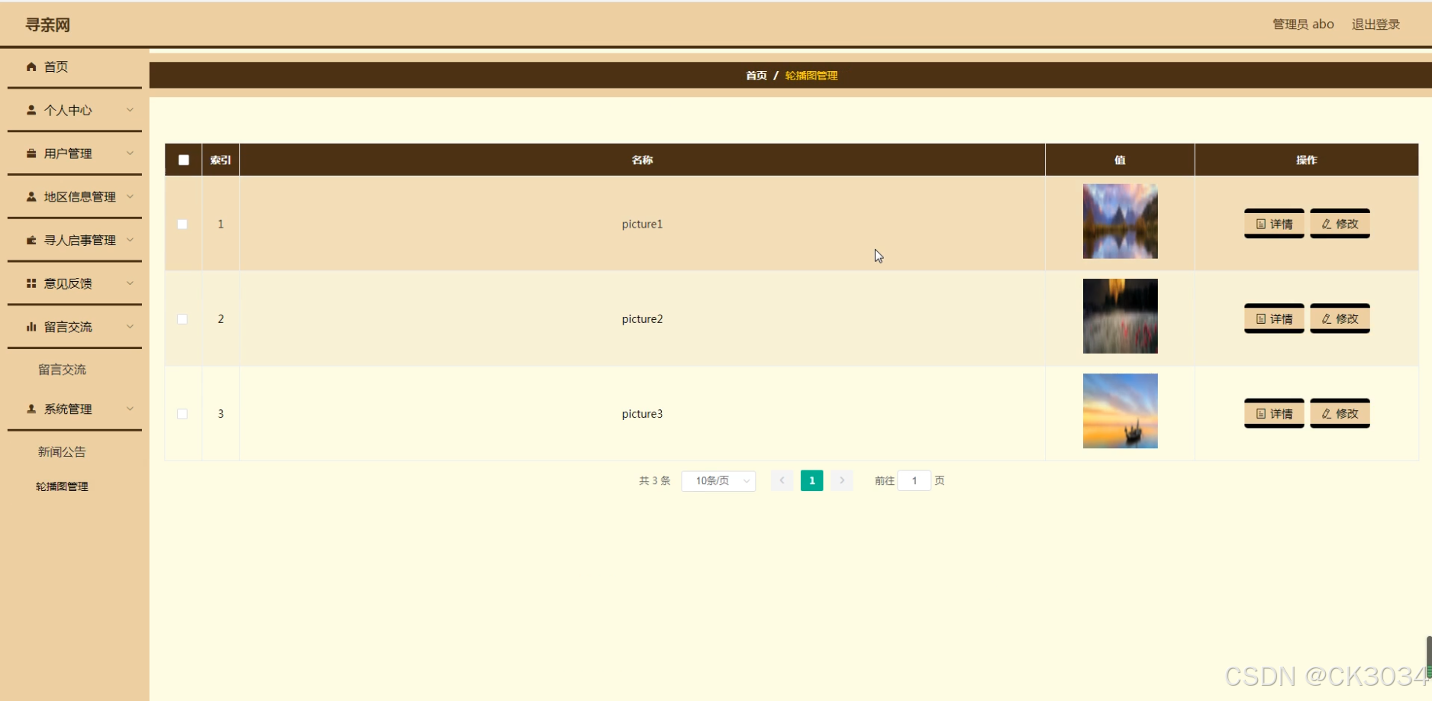Click the 退出登录 logout link
This screenshot has height=701, width=1432.
1376,24
